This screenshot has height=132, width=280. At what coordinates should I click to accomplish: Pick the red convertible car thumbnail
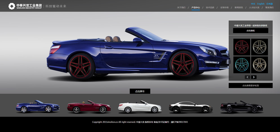(x=89, y=107)
